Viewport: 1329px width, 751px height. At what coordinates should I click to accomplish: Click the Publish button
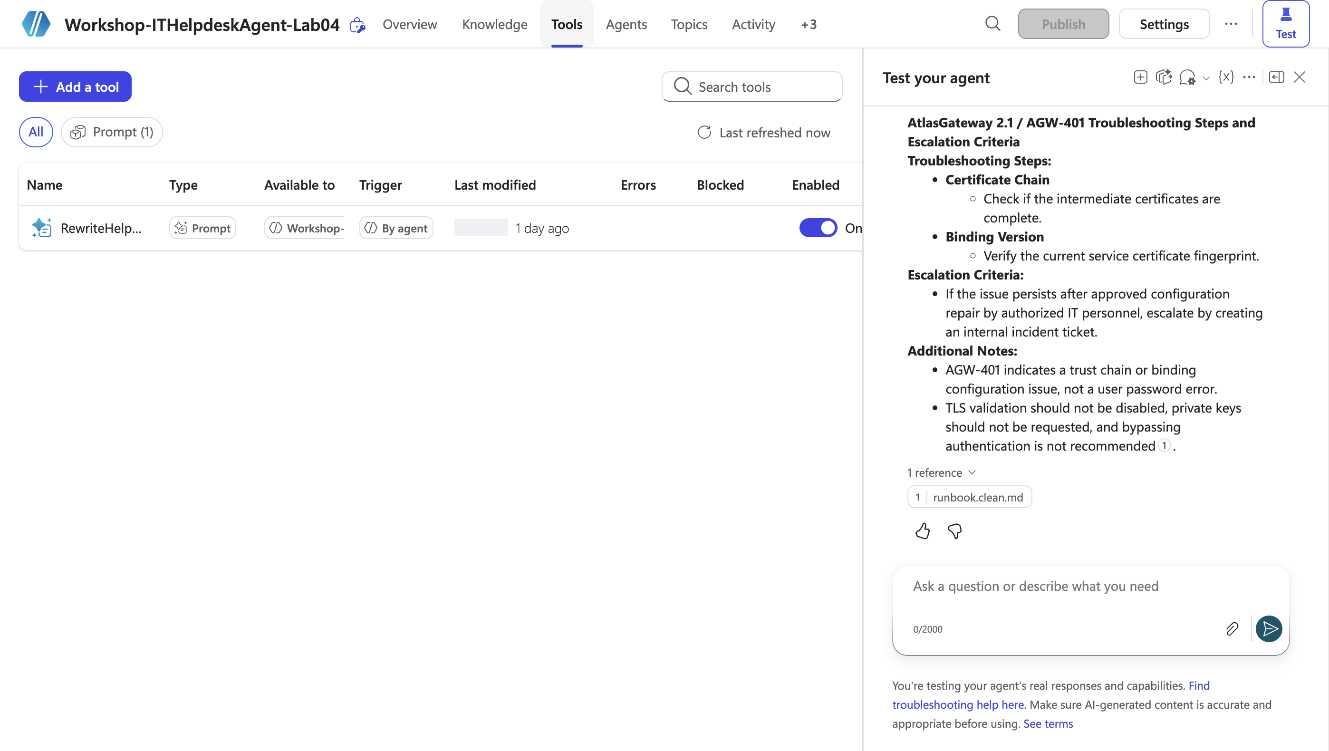(1063, 24)
